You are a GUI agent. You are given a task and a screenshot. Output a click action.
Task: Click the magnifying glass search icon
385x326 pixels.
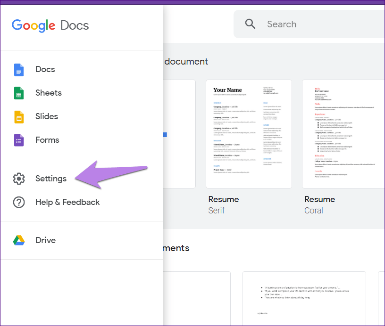coord(250,24)
